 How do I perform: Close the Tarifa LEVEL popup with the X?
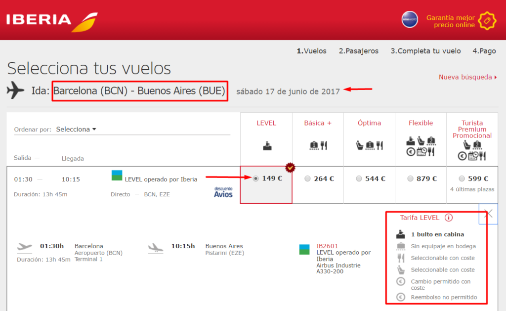point(488,214)
